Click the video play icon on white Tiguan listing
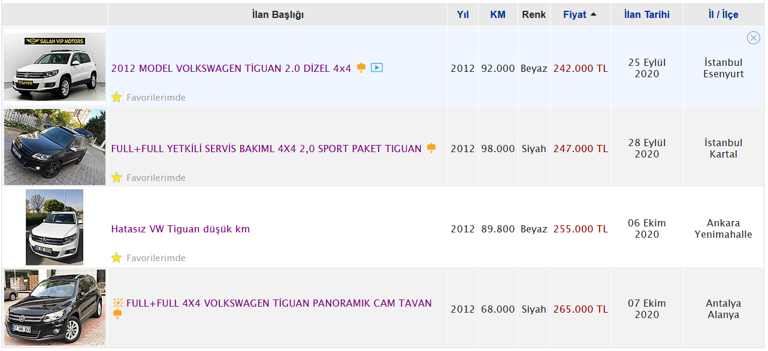This screenshot has height=351, width=768. tap(377, 68)
